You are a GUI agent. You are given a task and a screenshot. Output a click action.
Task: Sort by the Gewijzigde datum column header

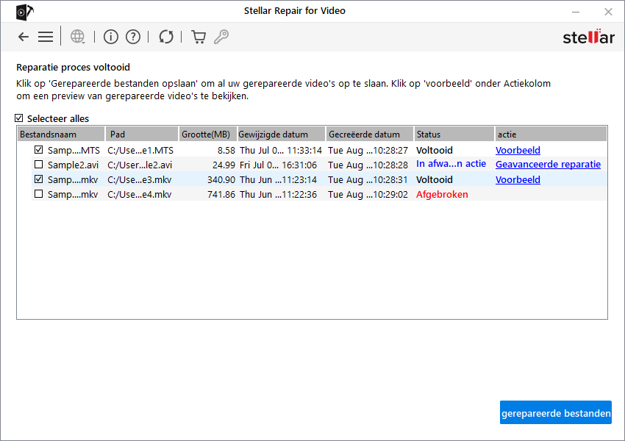point(281,135)
